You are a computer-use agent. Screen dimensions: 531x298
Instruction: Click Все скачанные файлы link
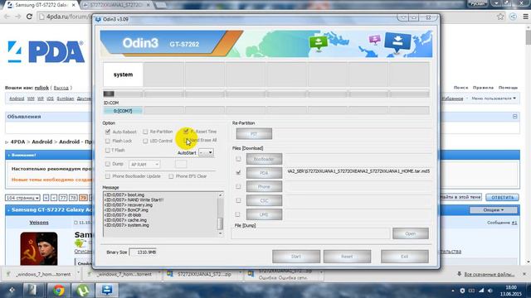(489, 274)
